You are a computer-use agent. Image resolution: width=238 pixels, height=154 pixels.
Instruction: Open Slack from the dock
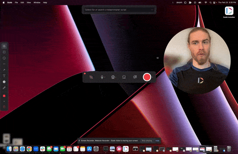click(42, 149)
